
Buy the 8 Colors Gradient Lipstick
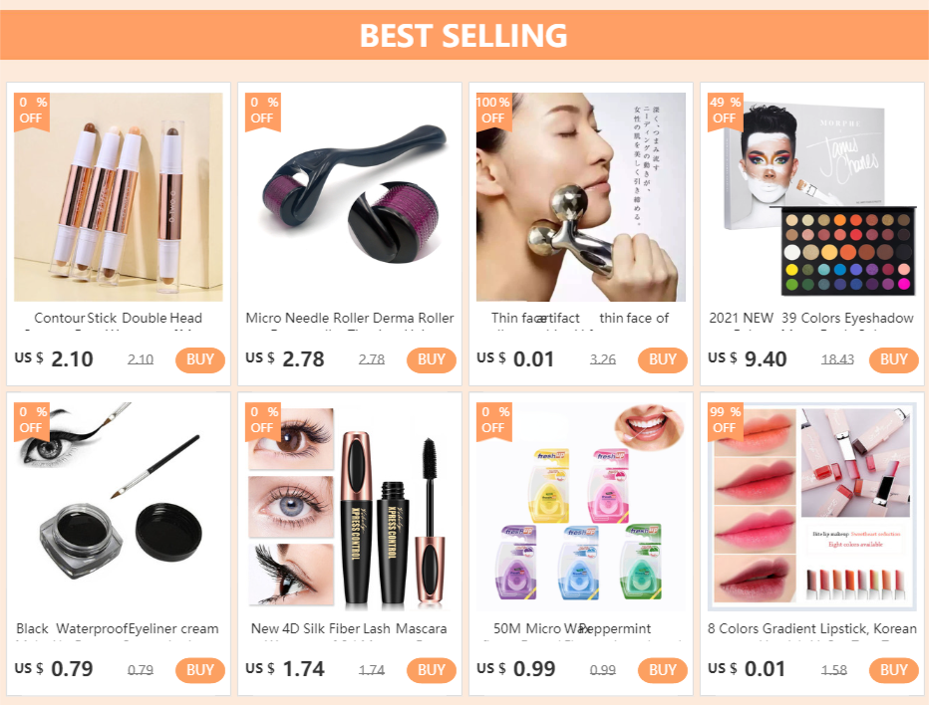[893, 670]
